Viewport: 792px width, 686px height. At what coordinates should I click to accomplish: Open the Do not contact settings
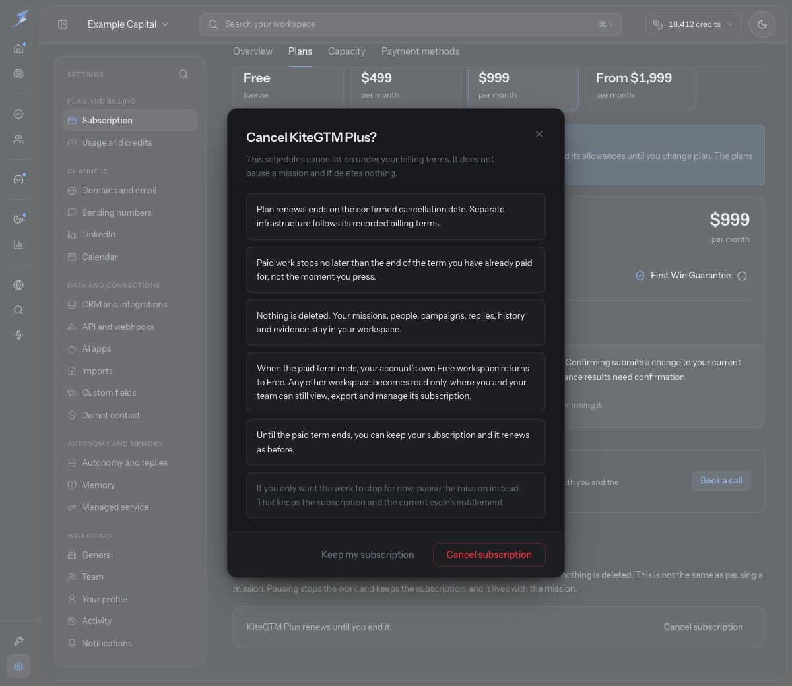click(130, 415)
